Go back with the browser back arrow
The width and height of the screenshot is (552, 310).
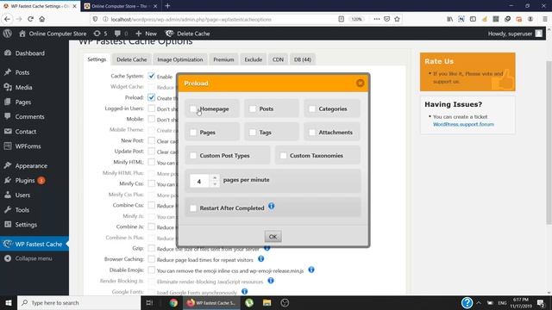click(8, 19)
